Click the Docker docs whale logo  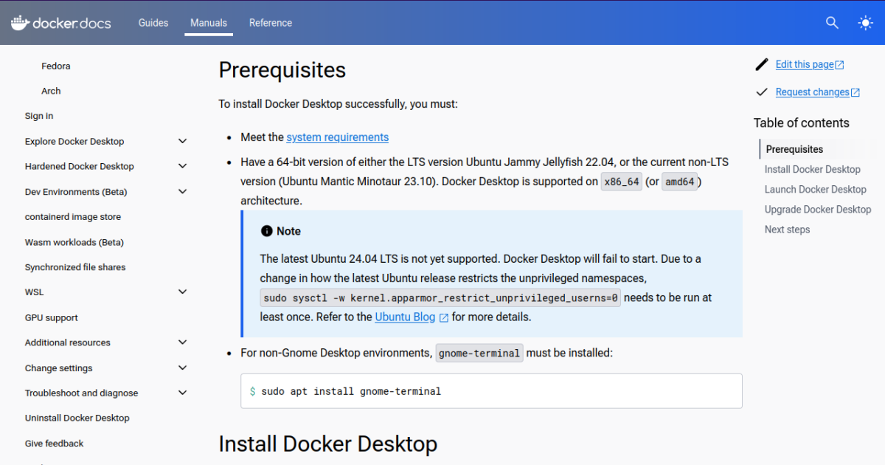click(x=60, y=23)
